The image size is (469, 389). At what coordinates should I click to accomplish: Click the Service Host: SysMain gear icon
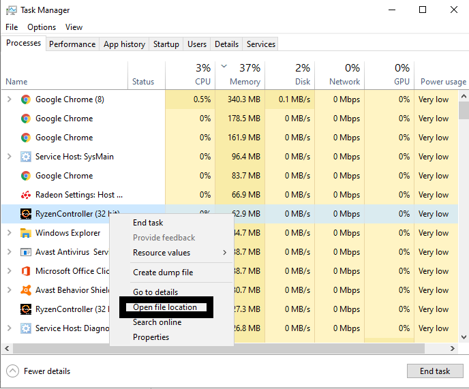tap(26, 157)
